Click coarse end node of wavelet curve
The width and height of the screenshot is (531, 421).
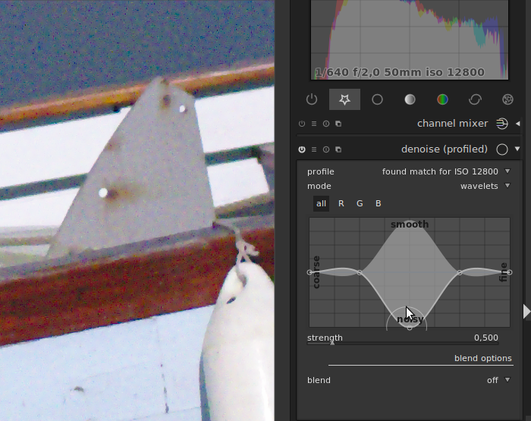coord(309,272)
